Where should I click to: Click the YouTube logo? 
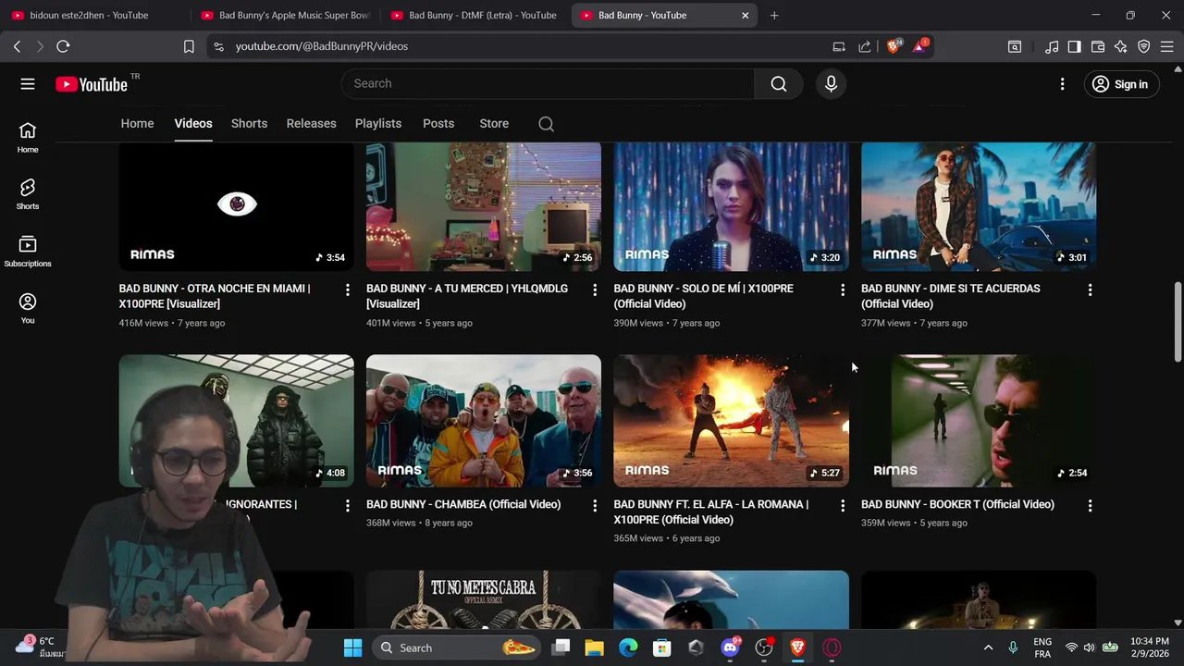tap(91, 84)
